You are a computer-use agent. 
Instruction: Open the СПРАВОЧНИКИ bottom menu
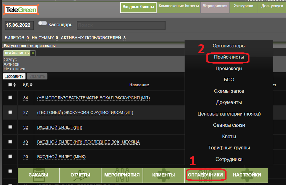205,175
